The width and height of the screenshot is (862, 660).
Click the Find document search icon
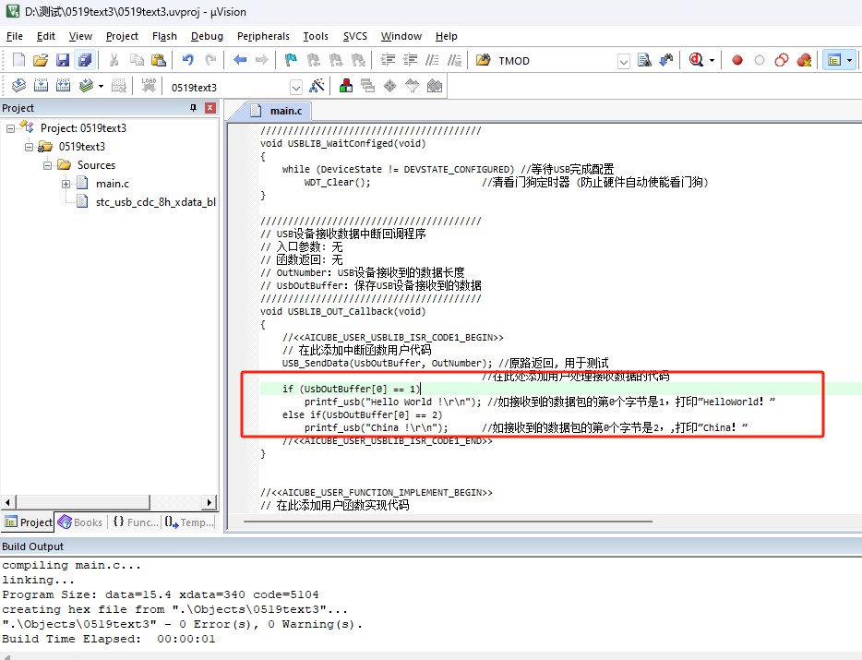(644, 60)
